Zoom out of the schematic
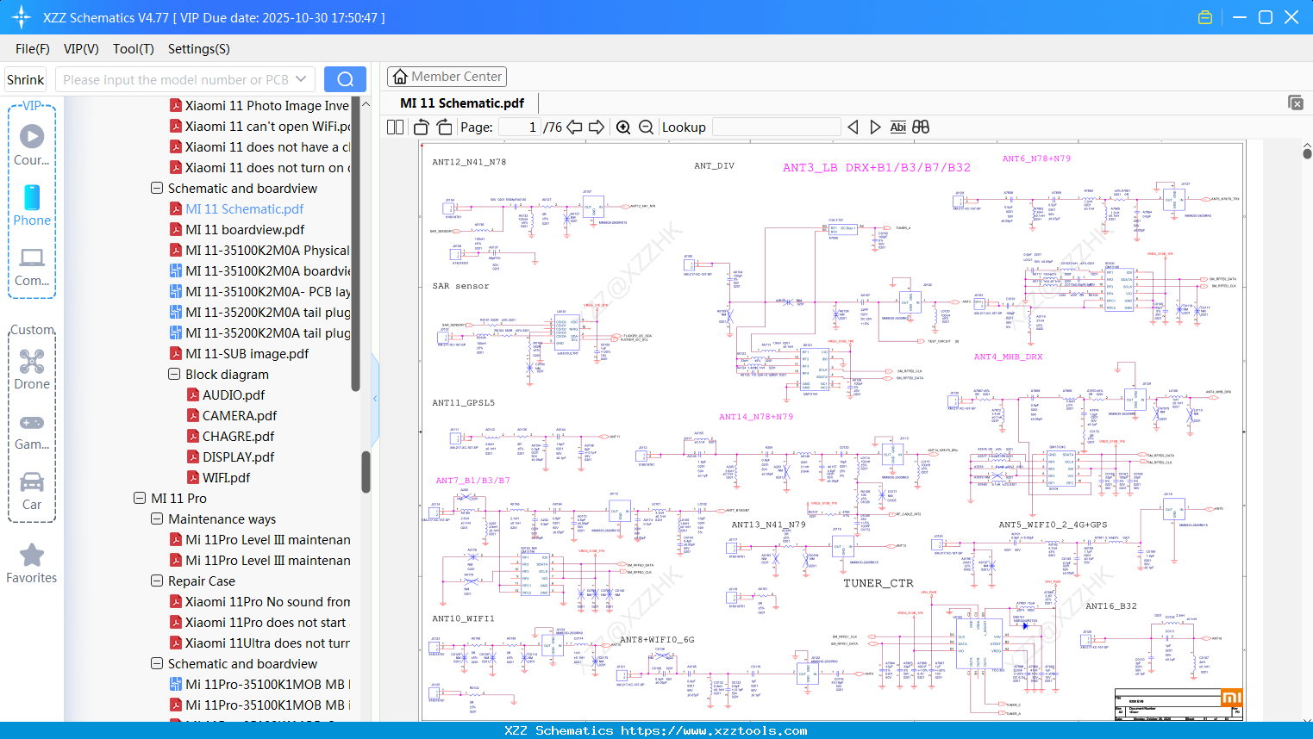Image resolution: width=1313 pixels, height=739 pixels. pos(646,127)
